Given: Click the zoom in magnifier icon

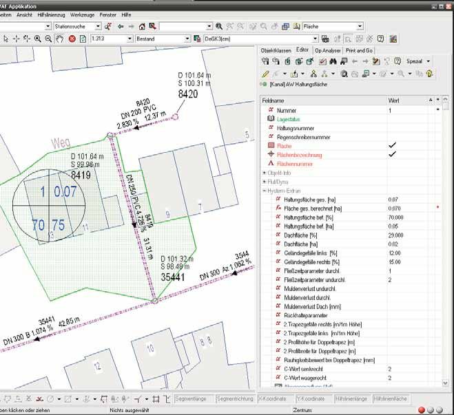Looking at the screenshot, I should [x=37, y=39].
